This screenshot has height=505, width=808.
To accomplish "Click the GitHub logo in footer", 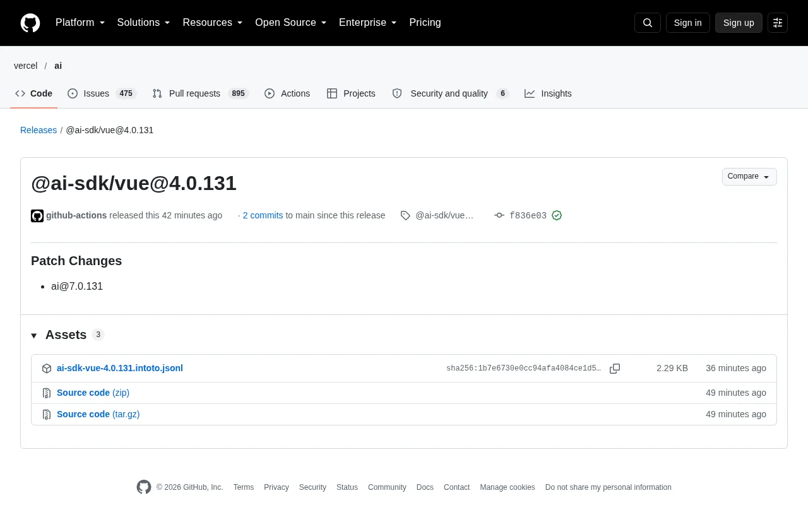I will click(144, 487).
